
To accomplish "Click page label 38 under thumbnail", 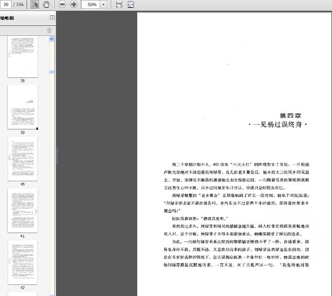I will 23,81.
